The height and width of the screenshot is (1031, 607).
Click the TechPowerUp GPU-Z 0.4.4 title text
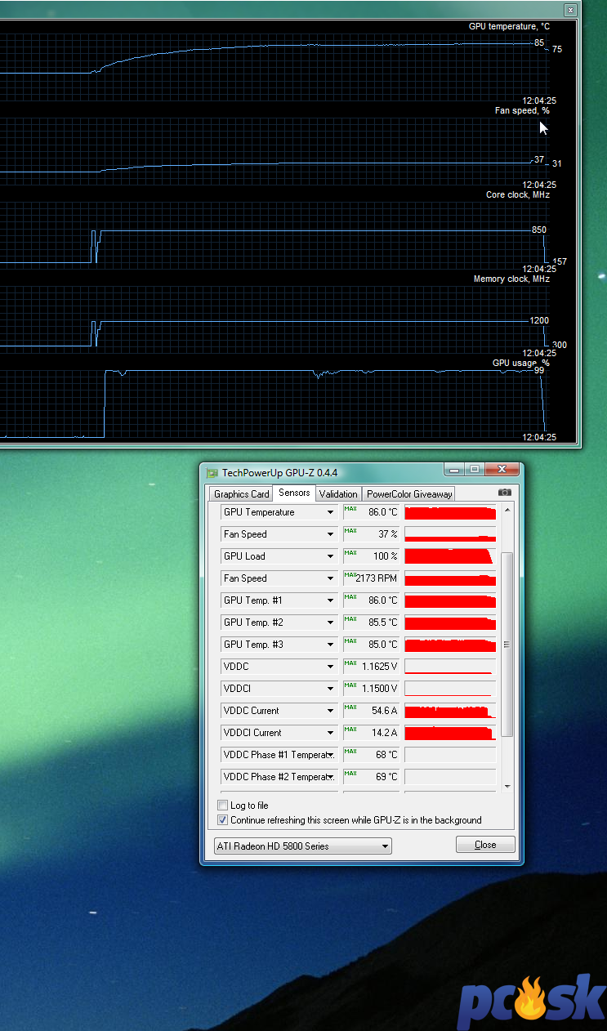pos(279,473)
